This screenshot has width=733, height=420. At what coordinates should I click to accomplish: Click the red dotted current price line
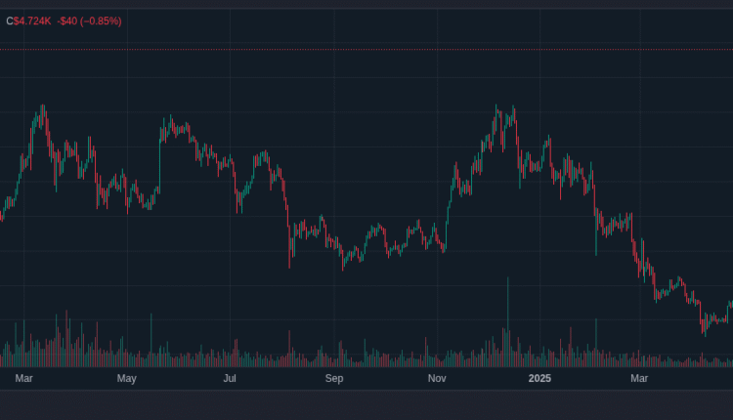tap(366, 48)
